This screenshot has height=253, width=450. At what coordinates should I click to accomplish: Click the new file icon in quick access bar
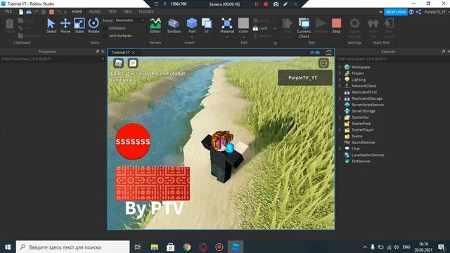pos(21,12)
